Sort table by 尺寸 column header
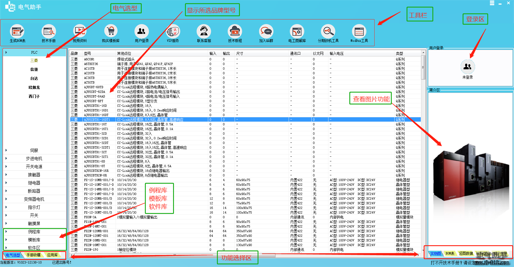 coord(262,53)
